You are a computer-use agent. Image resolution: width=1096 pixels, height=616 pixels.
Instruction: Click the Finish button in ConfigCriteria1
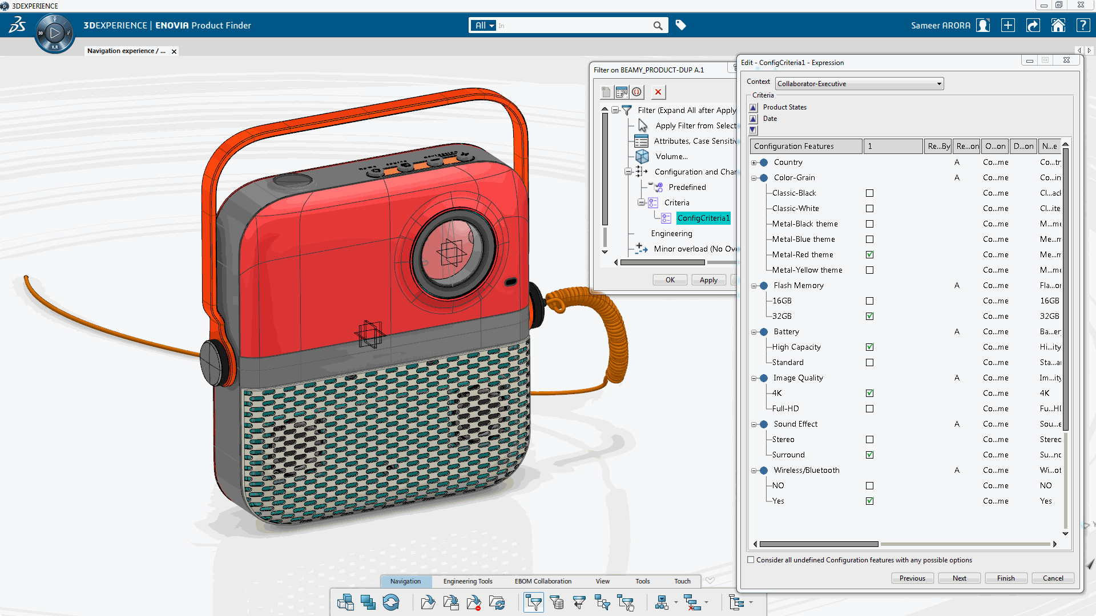pyautogui.click(x=1006, y=578)
